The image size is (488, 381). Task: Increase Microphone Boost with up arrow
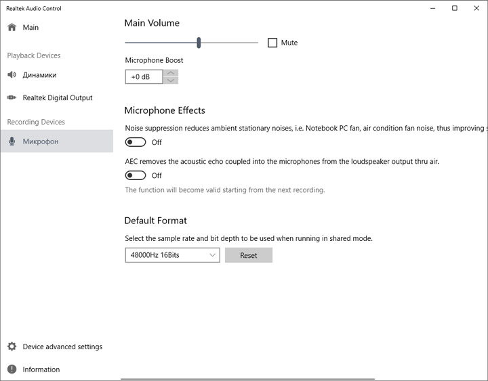point(171,73)
